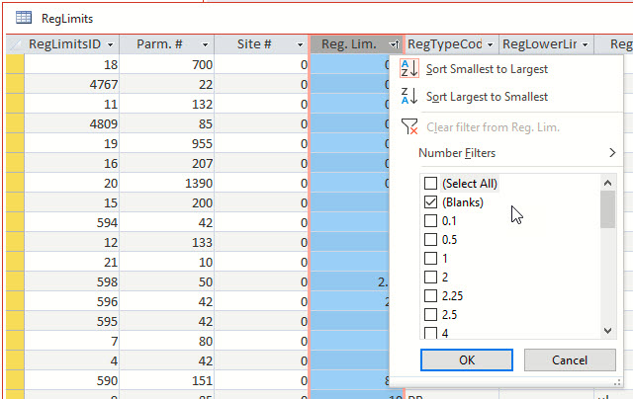Click the Parm. # cell 133

pyautogui.click(x=167, y=242)
